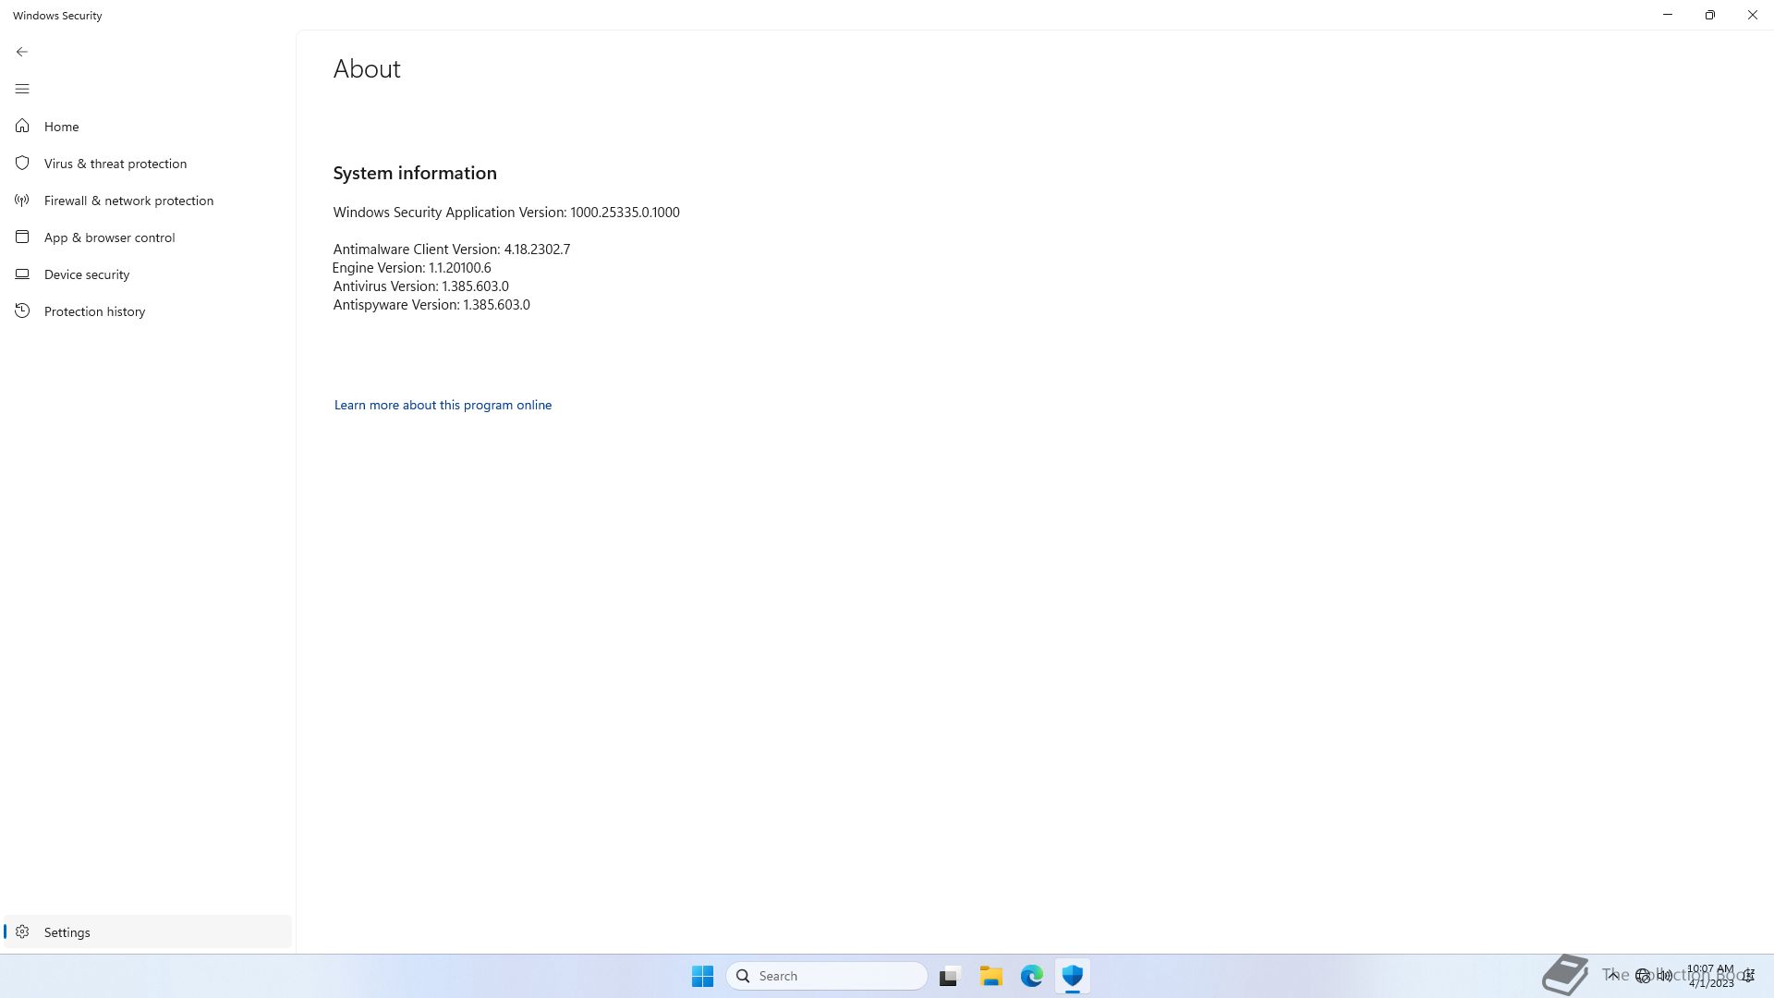This screenshot has height=998, width=1774.
Task: Launch File Explorer from the taskbar
Action: (991, 976)
